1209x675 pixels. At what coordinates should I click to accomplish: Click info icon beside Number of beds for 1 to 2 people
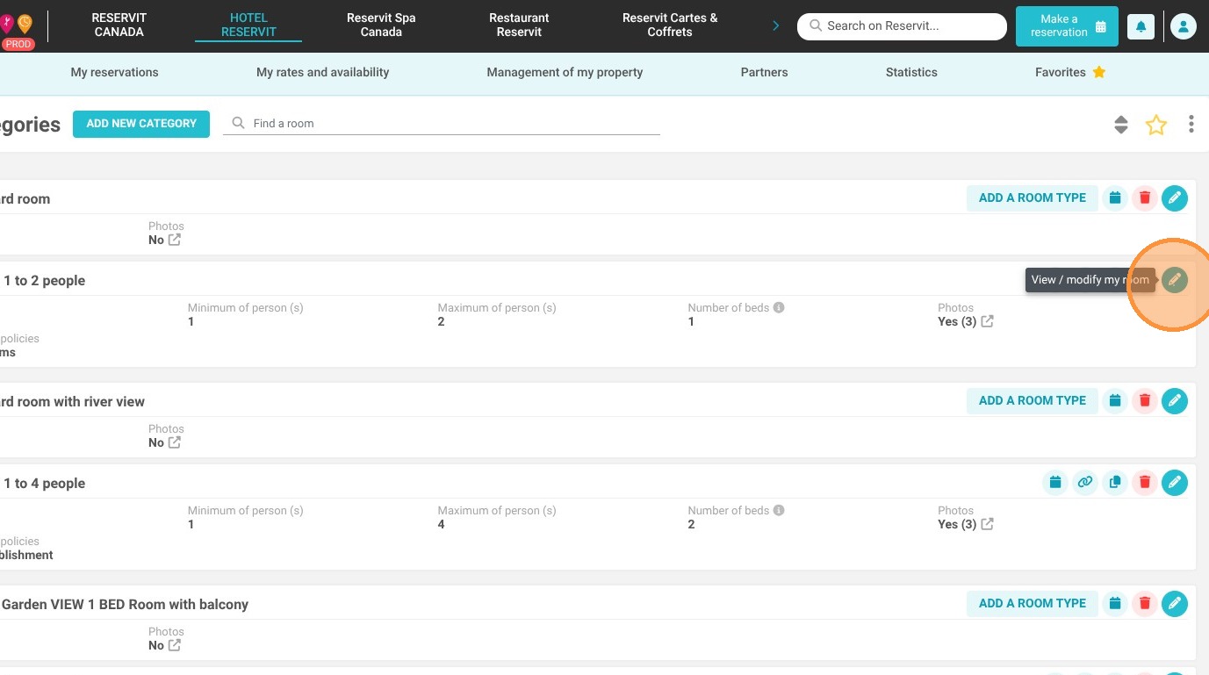pos(779,308)
